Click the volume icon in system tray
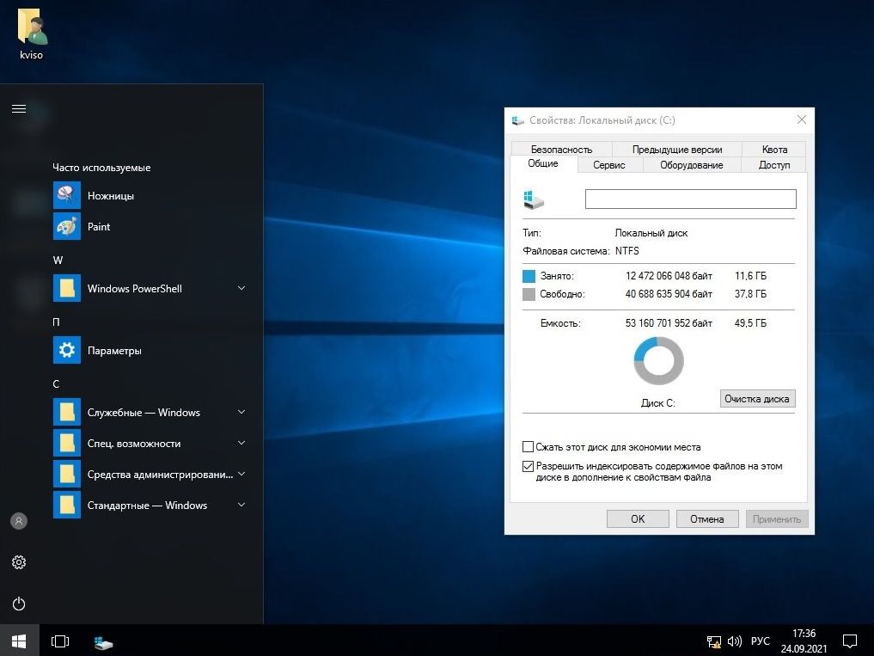Viewport: 874px width, 656px height. pos(735,641)
